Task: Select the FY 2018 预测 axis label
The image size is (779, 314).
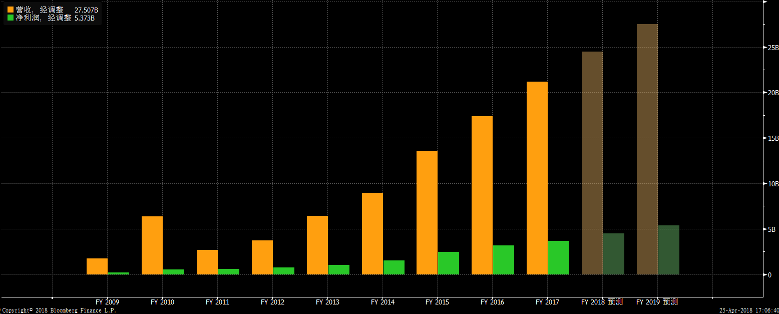Action: click(602, 302)
